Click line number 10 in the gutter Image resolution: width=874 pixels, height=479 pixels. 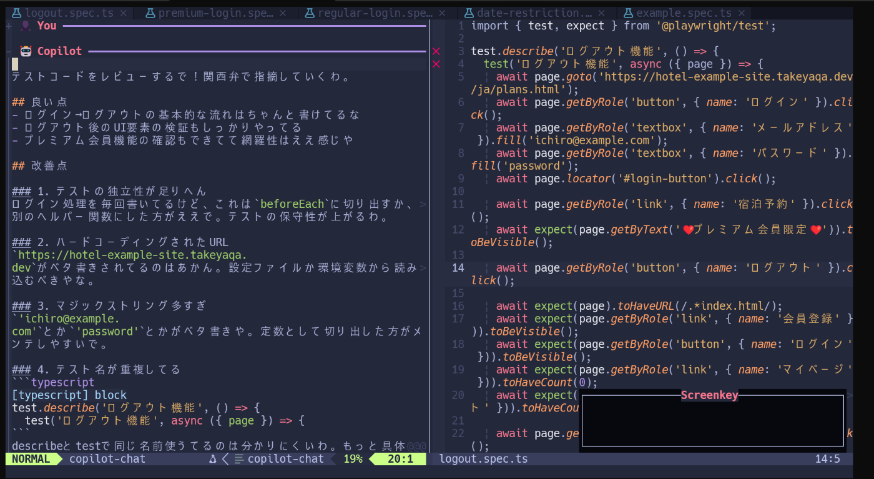[x=458, y=191]
